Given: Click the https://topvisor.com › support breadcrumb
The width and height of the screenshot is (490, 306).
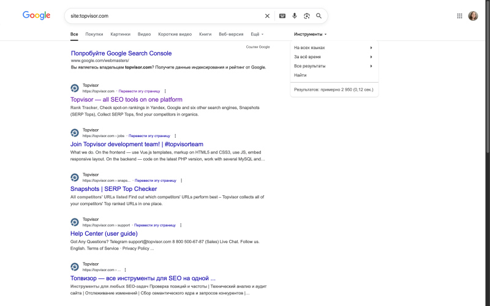Looking at the screenshot, I should [x=106, y=225].
